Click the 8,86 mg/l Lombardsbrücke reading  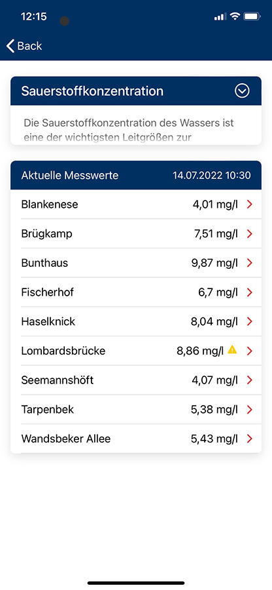[200, 351]
